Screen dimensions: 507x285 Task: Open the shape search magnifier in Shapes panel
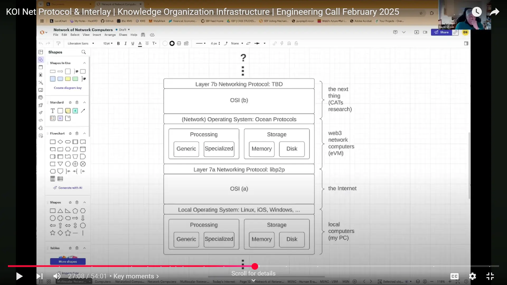(83, 52)
